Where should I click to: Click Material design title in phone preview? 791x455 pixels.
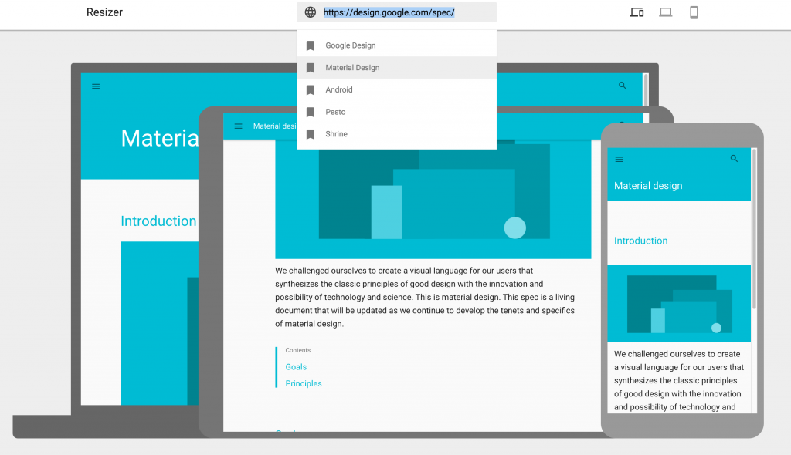tap(648, 186)
